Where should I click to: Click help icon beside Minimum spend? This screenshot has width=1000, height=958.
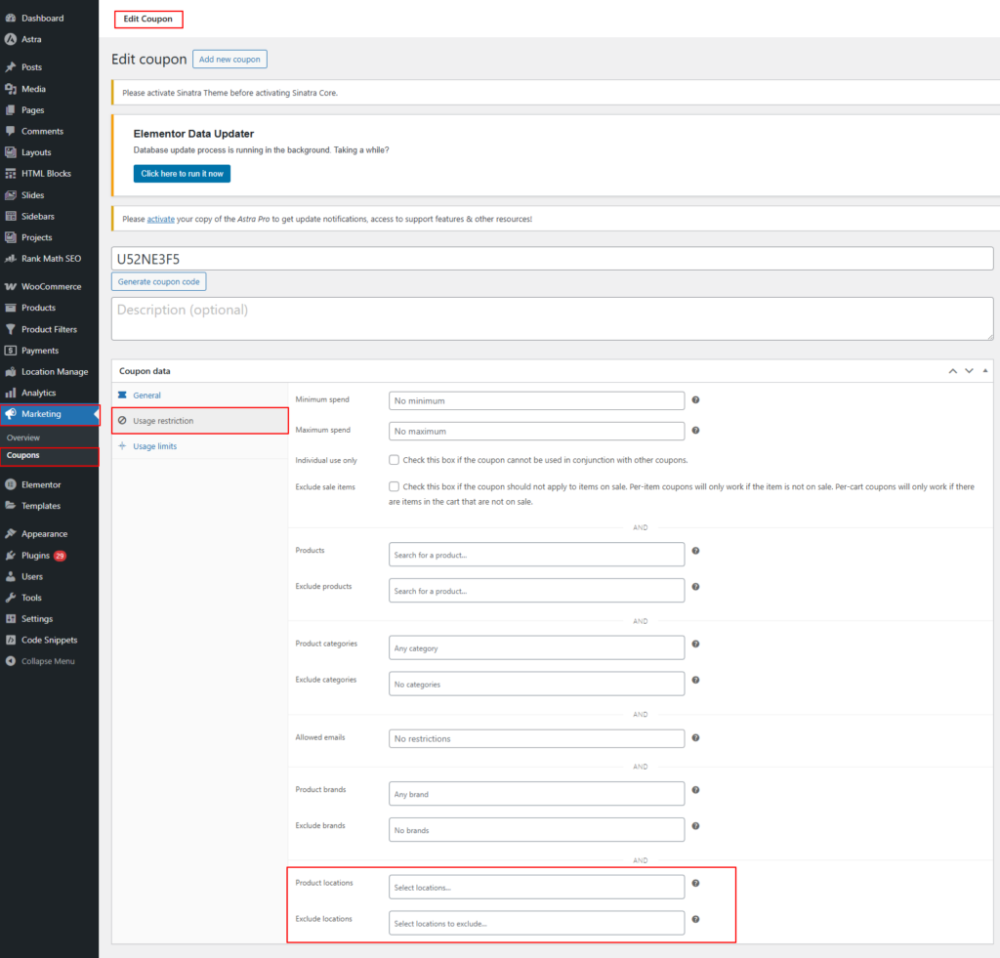point(695,400)
